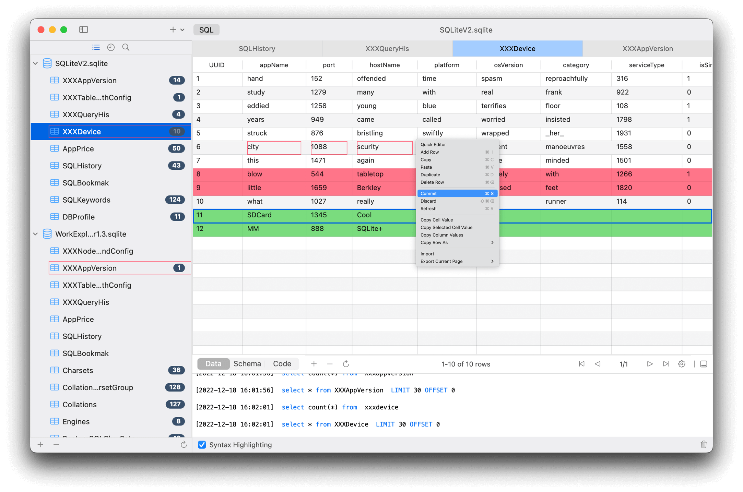
Task: Collapse the WorkExpl...r1.3.sqlite database tree
Action: point(36,234)
